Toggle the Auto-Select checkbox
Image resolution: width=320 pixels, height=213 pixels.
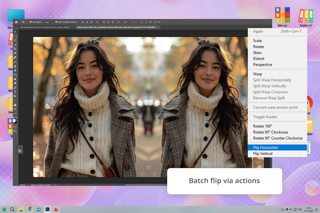(x=31, y=22)
